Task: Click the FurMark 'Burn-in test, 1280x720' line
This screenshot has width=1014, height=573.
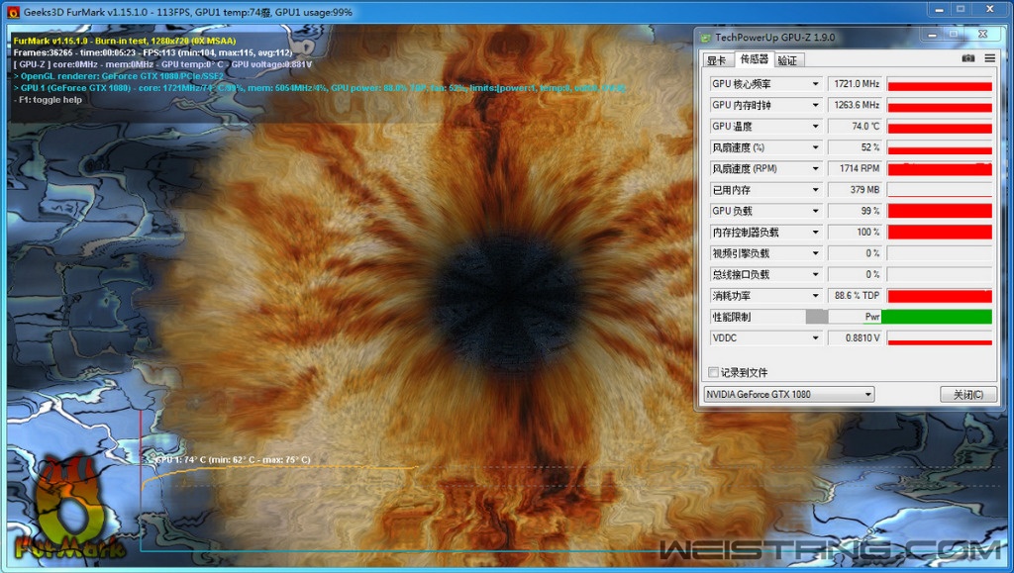Action: tap(125, 41)
